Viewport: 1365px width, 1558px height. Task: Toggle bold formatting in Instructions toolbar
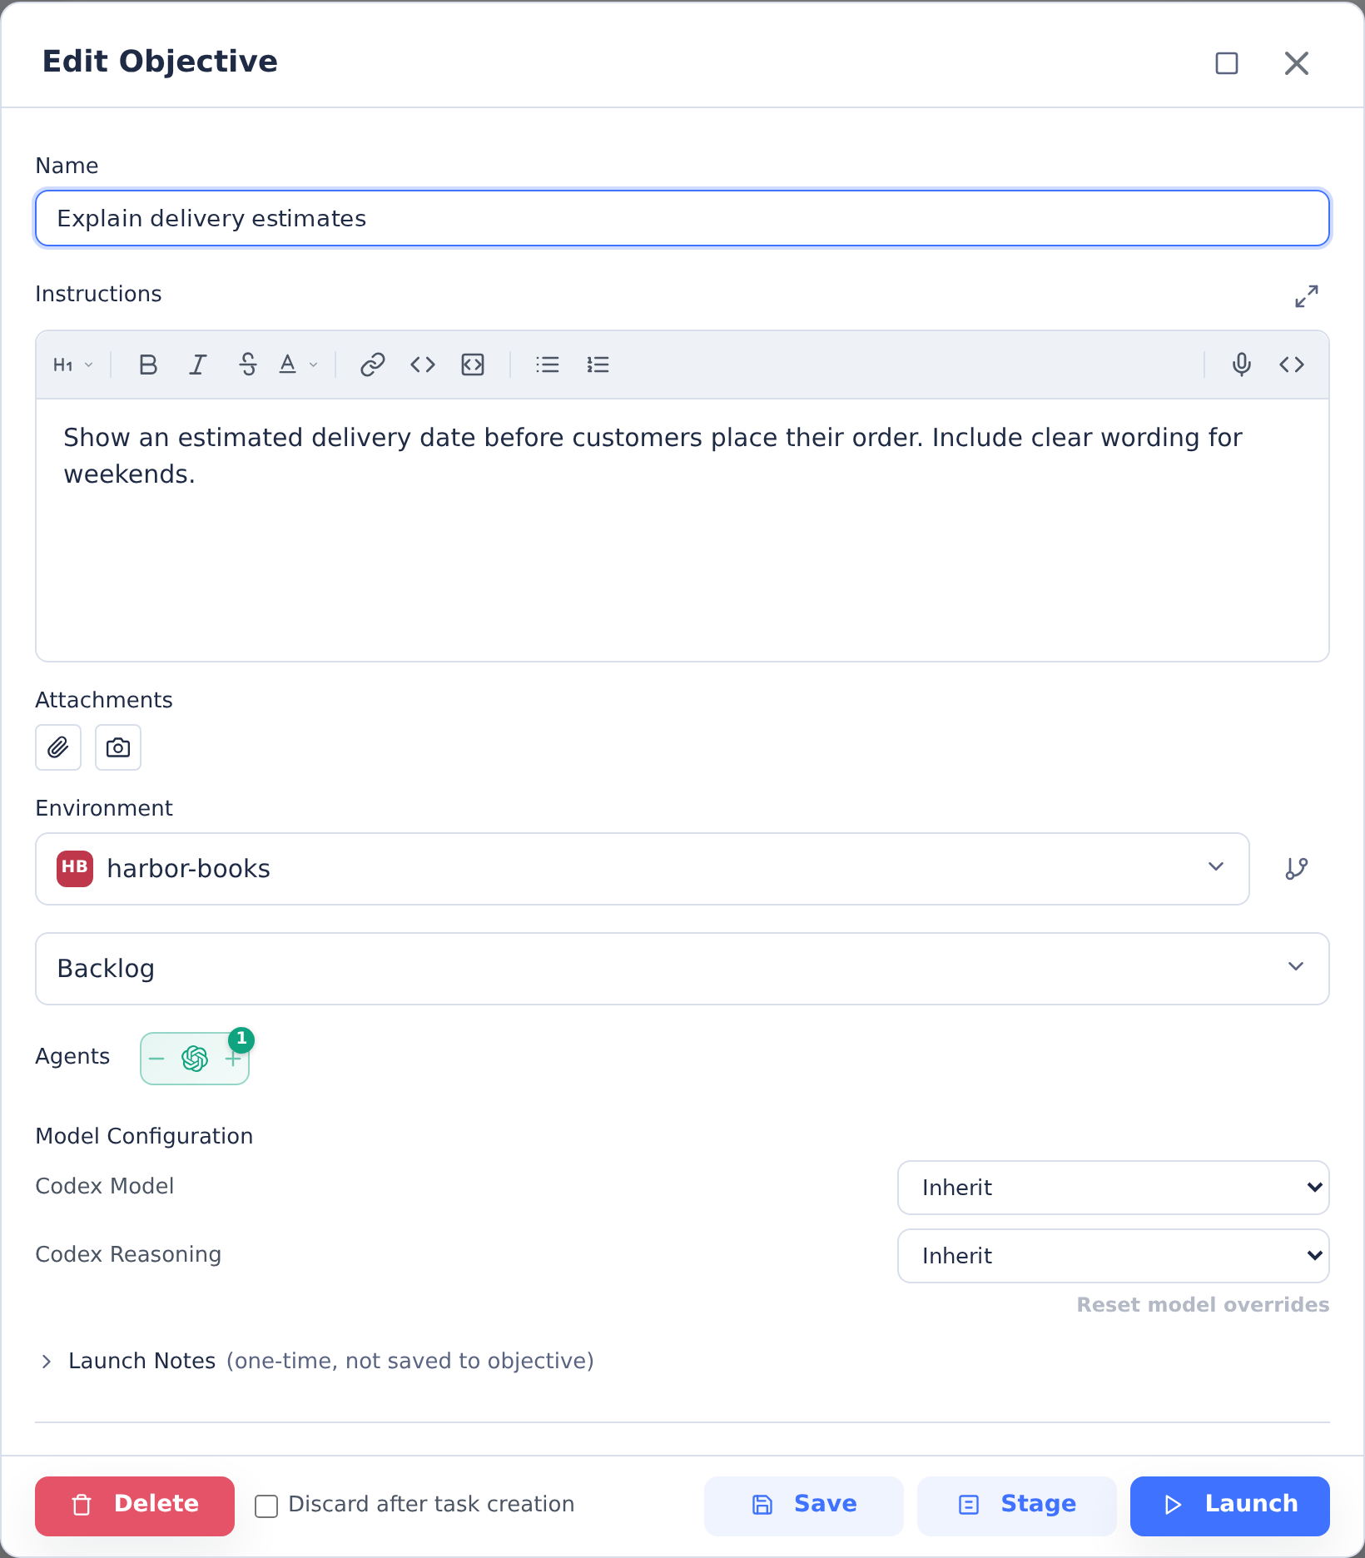pos(148,365)
